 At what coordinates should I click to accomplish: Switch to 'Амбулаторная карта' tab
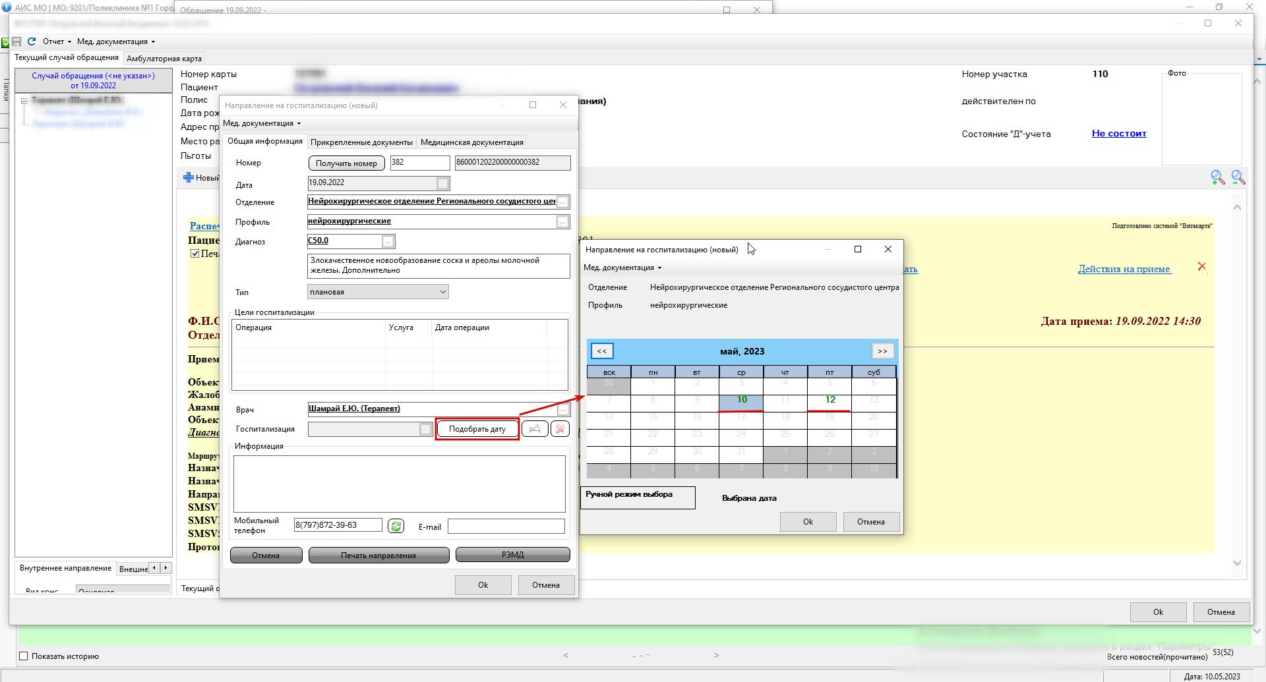coord(164,59)
